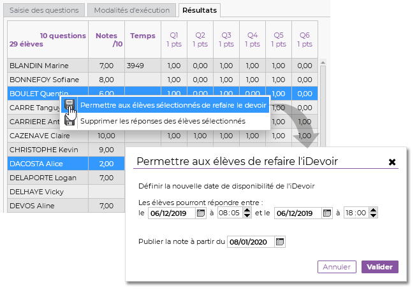Adjust start time 08:05 stepper arrows
Viewport: 417px width, 293px height.
click(x=240, y=213)
